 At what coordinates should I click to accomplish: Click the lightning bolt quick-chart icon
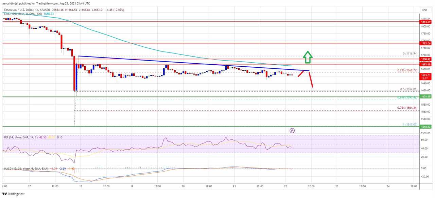292,130
